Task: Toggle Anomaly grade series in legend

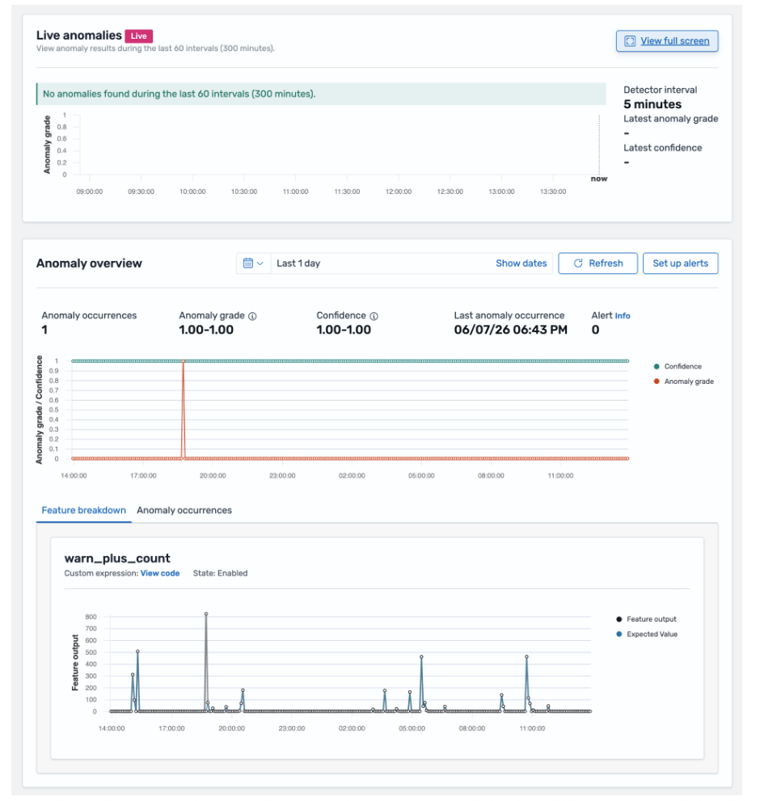Action: click(x=683, y=382)
